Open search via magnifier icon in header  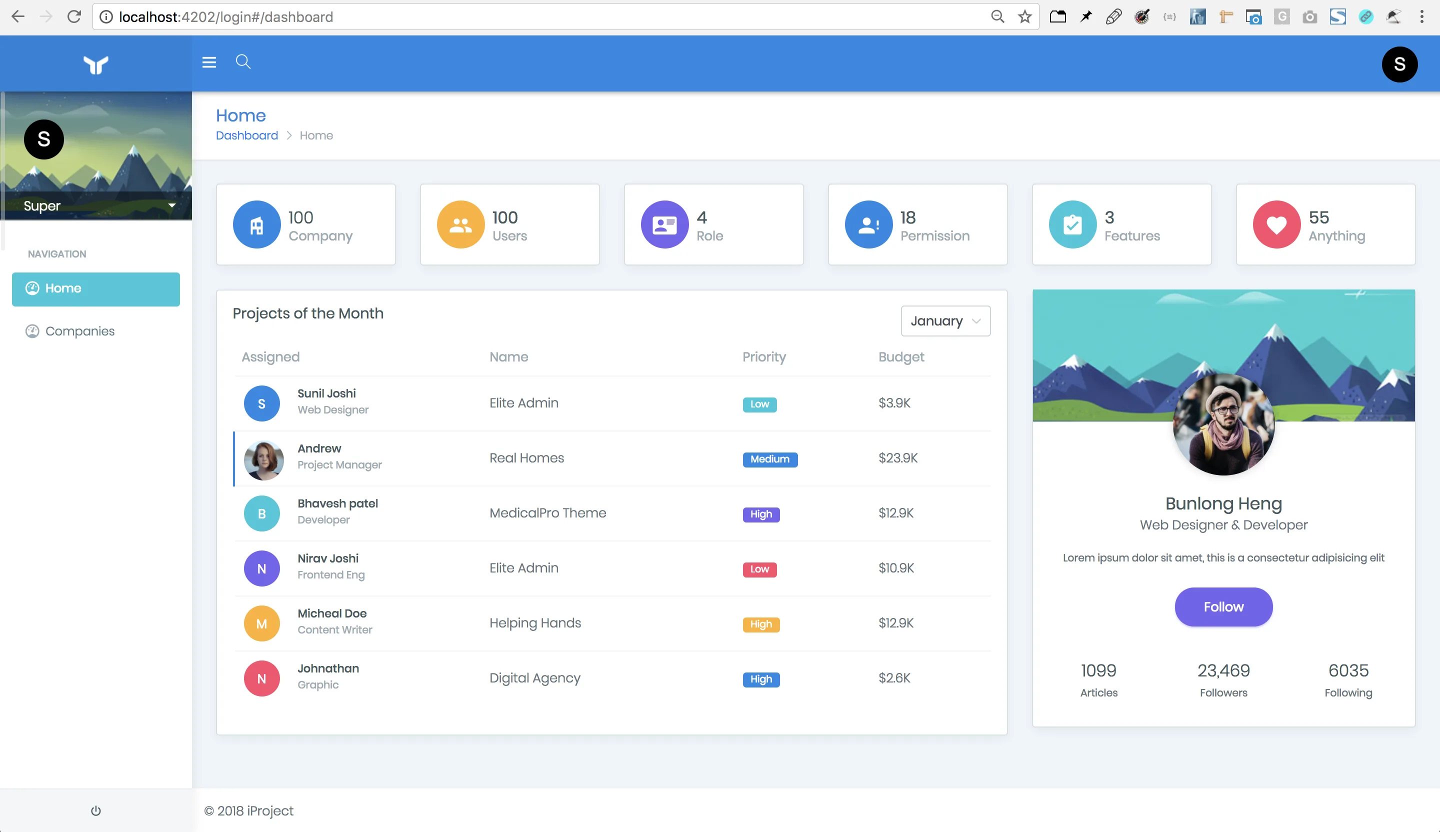click(243, 61)
